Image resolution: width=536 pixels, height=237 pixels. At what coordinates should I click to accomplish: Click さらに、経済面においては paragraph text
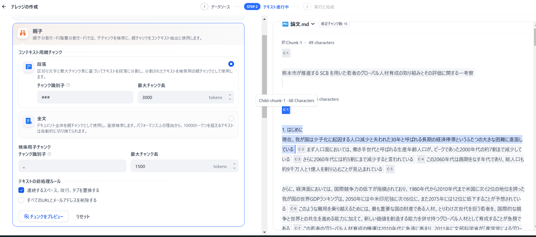pos(403,199)
